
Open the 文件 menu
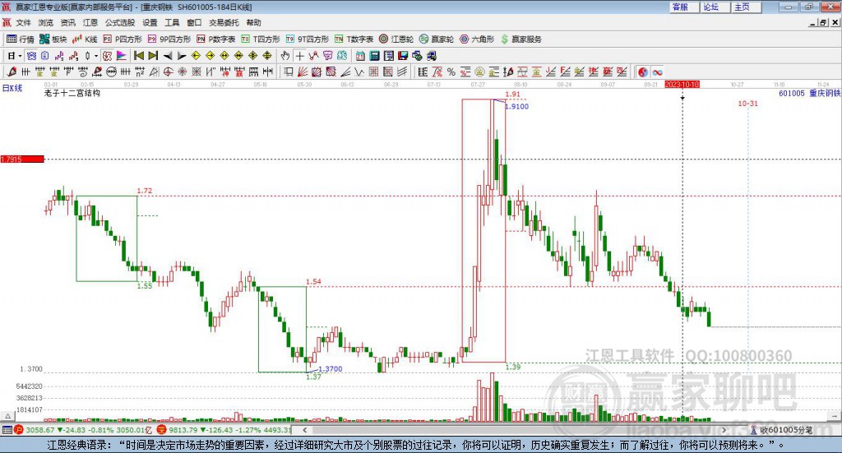(23, 22)
